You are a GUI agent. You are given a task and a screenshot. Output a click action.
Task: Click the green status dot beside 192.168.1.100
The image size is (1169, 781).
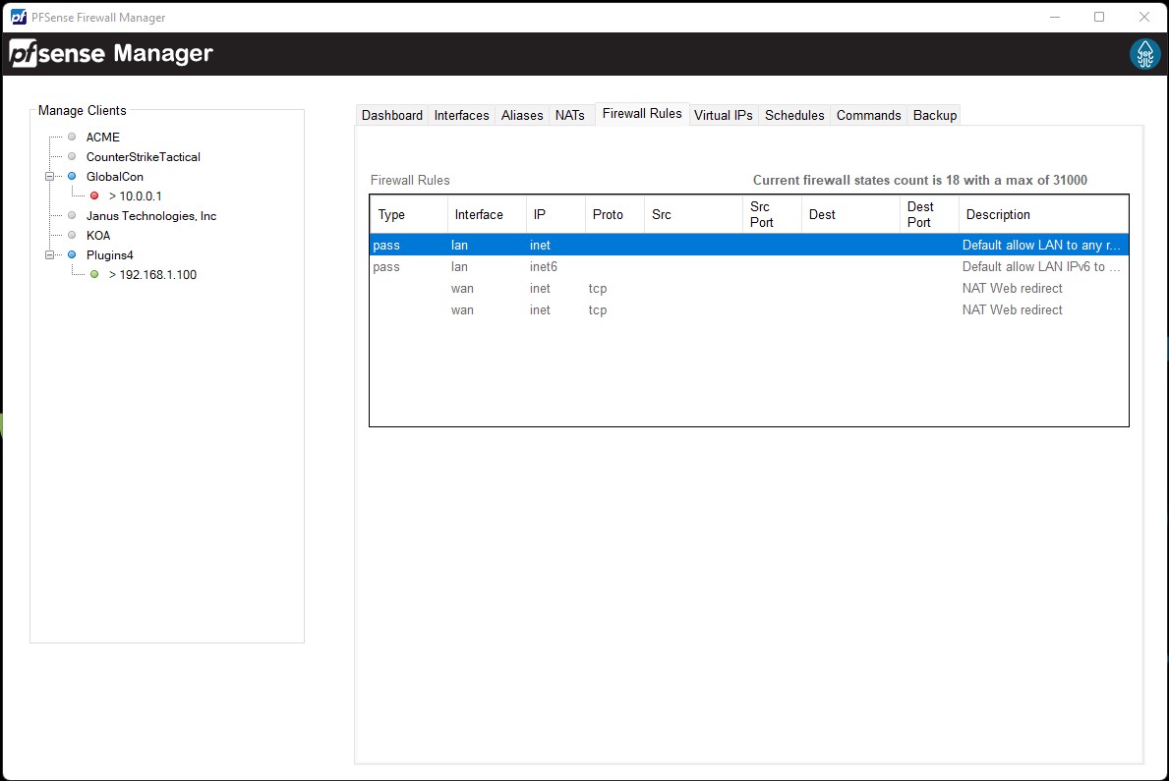click(94, 275)
